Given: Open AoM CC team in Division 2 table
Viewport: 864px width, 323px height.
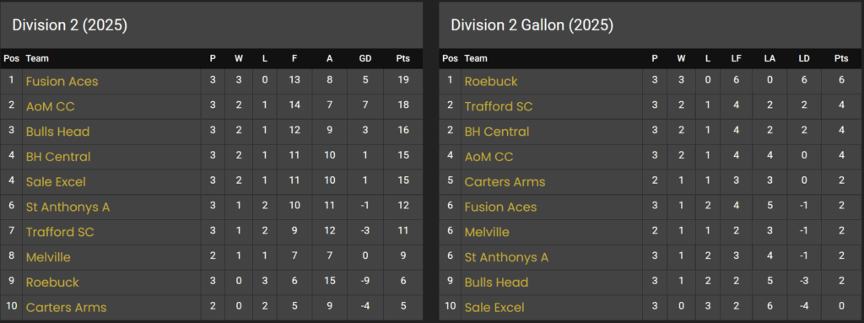Looking at the screenshot, I should [50, 106].
